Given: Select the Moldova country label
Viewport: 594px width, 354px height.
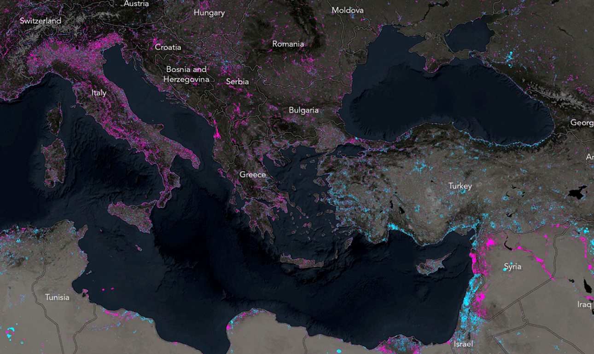Looking at the screenshot, I should pos(348,10).
